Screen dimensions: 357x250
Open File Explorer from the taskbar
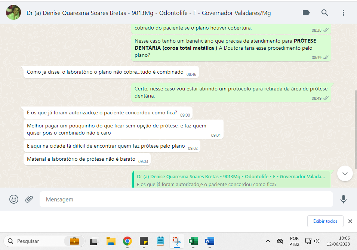coord(111,241)
